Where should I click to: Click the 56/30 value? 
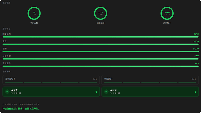[x=196, y=41]
